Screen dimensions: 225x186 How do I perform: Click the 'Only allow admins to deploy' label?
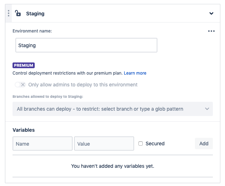coord(83,85)
